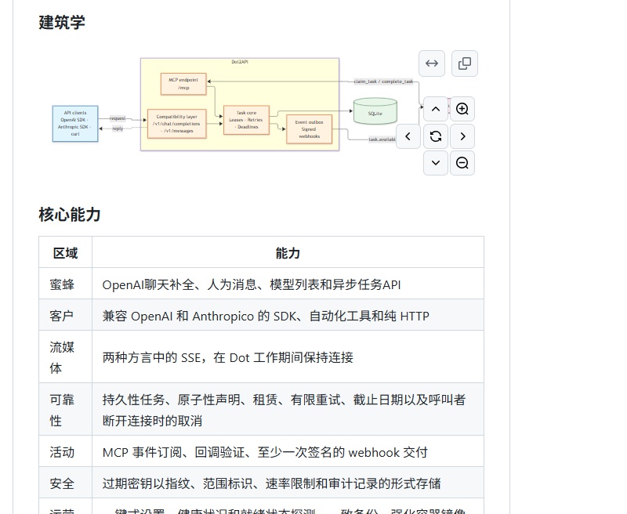Click the API clients diagram box

75,124
